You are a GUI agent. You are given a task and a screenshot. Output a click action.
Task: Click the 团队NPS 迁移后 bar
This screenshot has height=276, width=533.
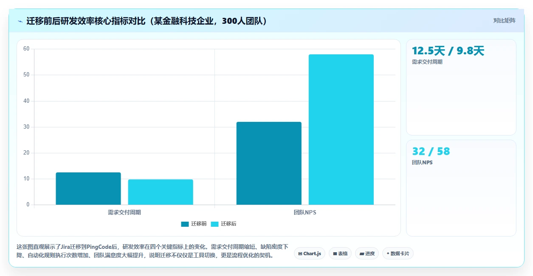click(x=341, y=130)
